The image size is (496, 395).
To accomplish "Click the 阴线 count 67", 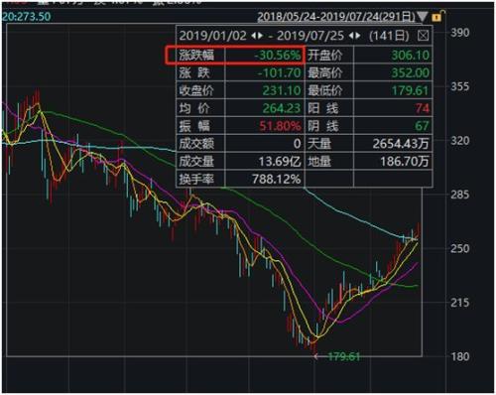I will 423,126.
